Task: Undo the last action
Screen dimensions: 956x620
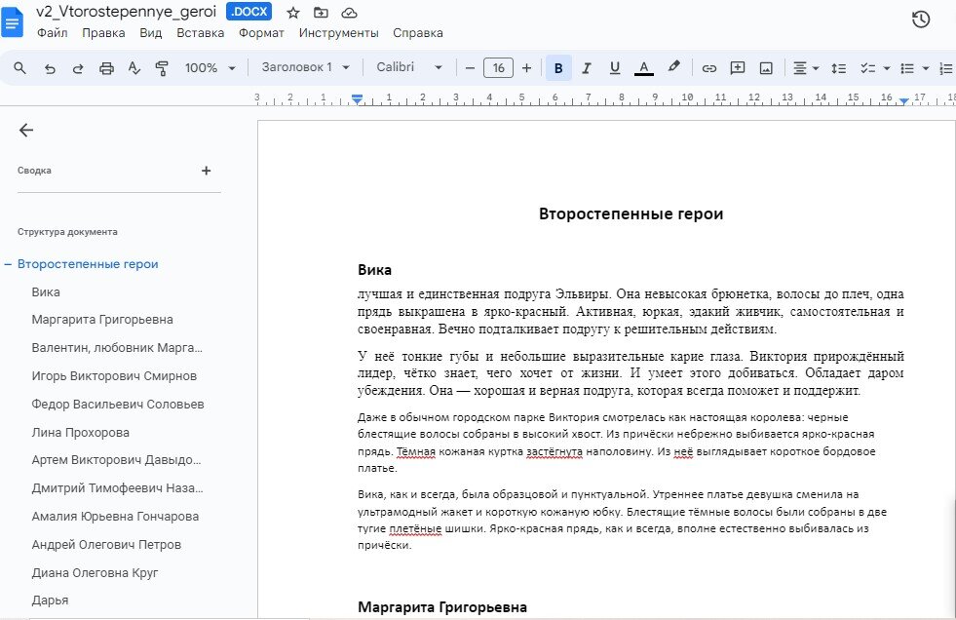Action: 50,68
